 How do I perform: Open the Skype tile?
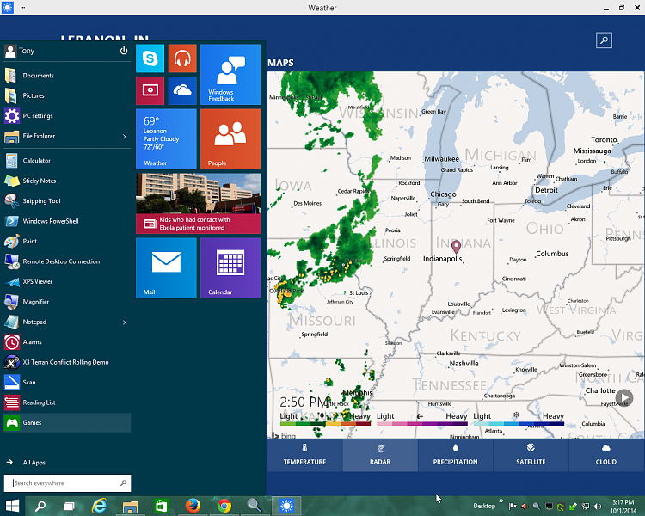point(150,58)
